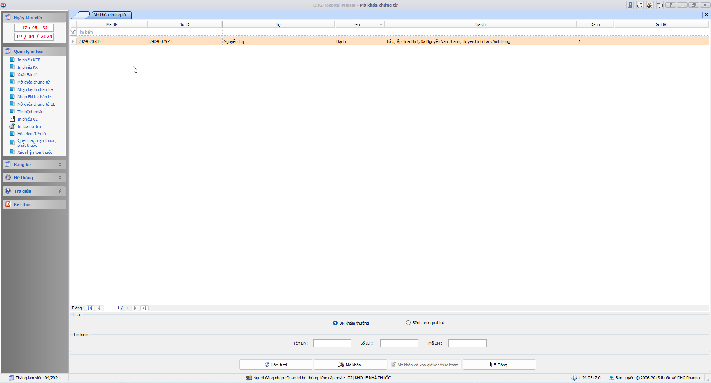
Task: Open Quét mã, soạn thuốc, phát thuốc link
Action: pos(37,143)
